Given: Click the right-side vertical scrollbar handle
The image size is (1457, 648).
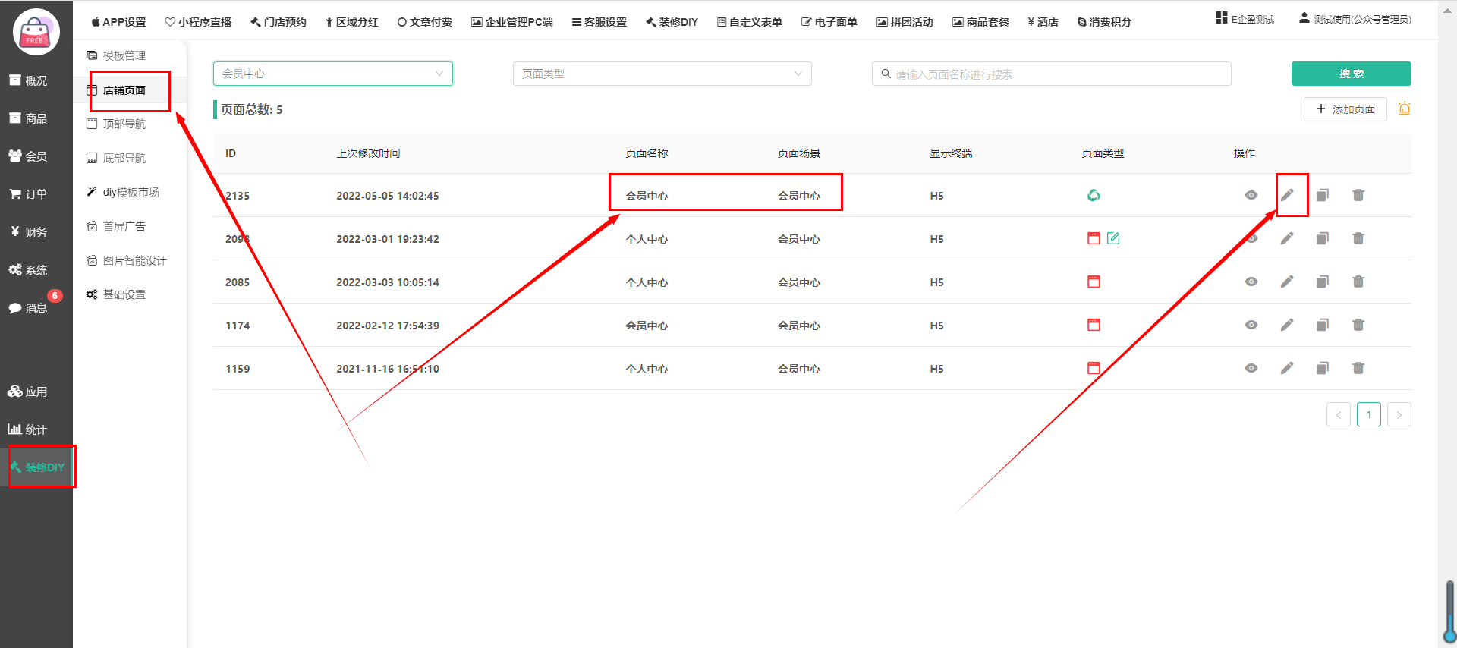Looking at the screenshot, I should pos(1449,611).
